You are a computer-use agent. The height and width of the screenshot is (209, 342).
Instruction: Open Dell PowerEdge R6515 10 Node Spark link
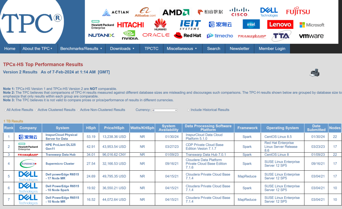tap(62, 188)
